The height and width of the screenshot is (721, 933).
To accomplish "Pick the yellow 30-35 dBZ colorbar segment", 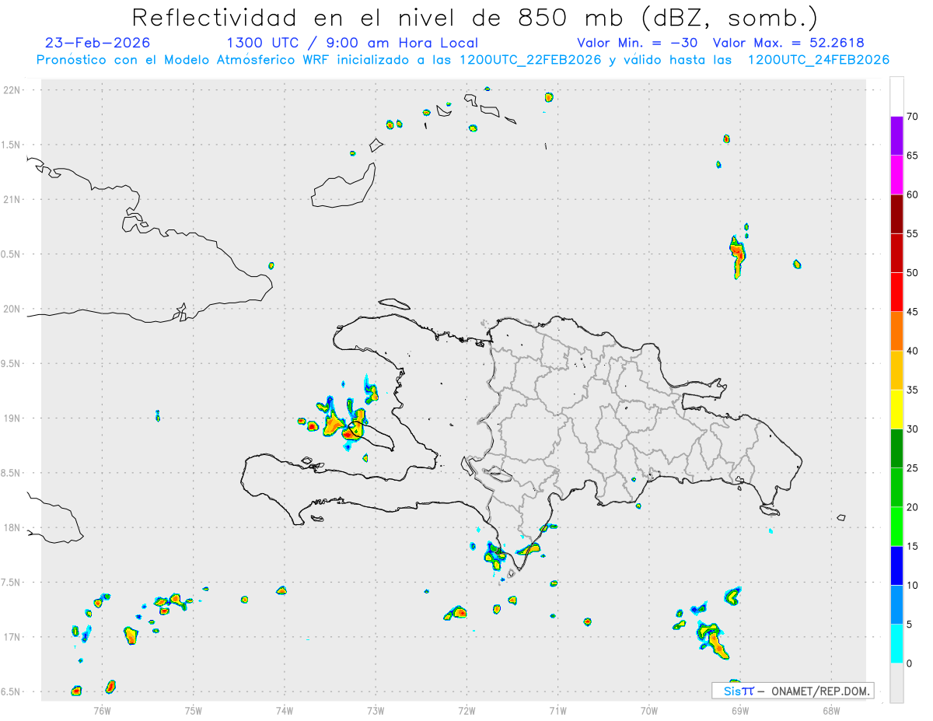I will 896,409.
